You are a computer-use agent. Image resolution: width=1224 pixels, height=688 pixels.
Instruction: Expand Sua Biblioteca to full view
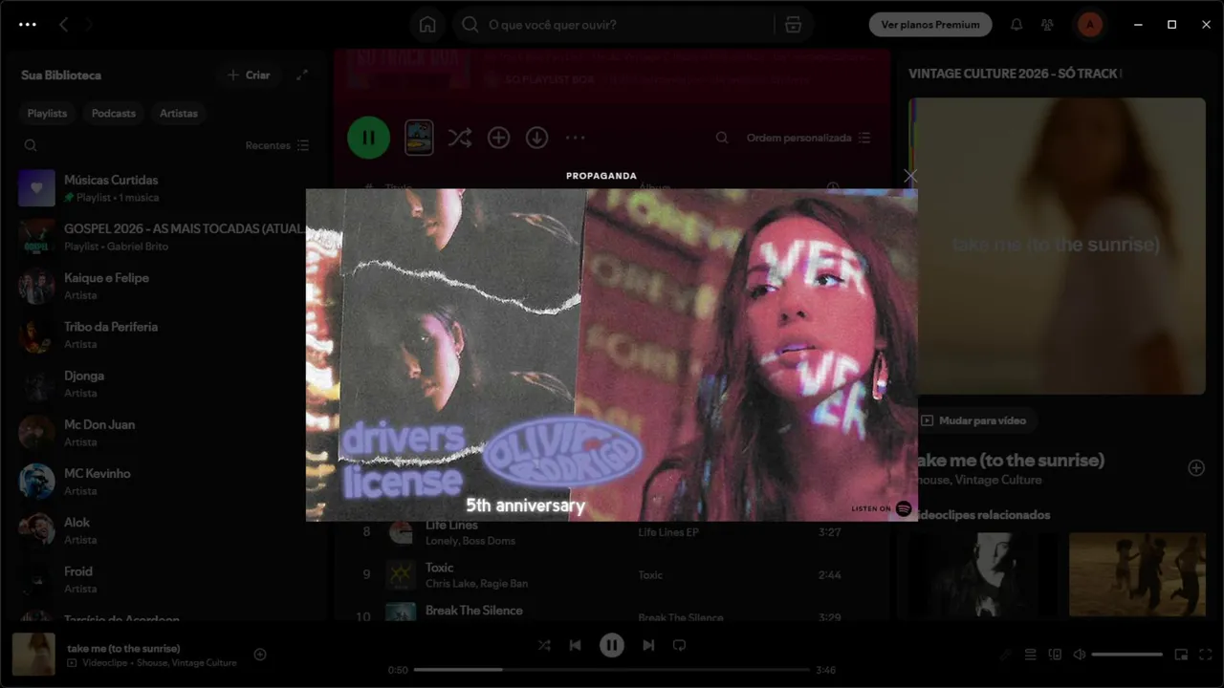(x=302, y=75)
